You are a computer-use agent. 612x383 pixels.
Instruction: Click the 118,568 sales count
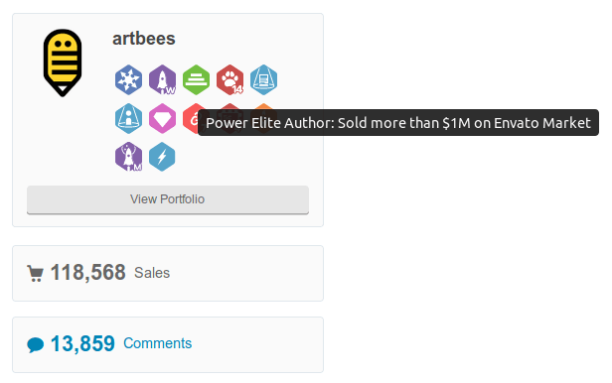pos(87,272)
